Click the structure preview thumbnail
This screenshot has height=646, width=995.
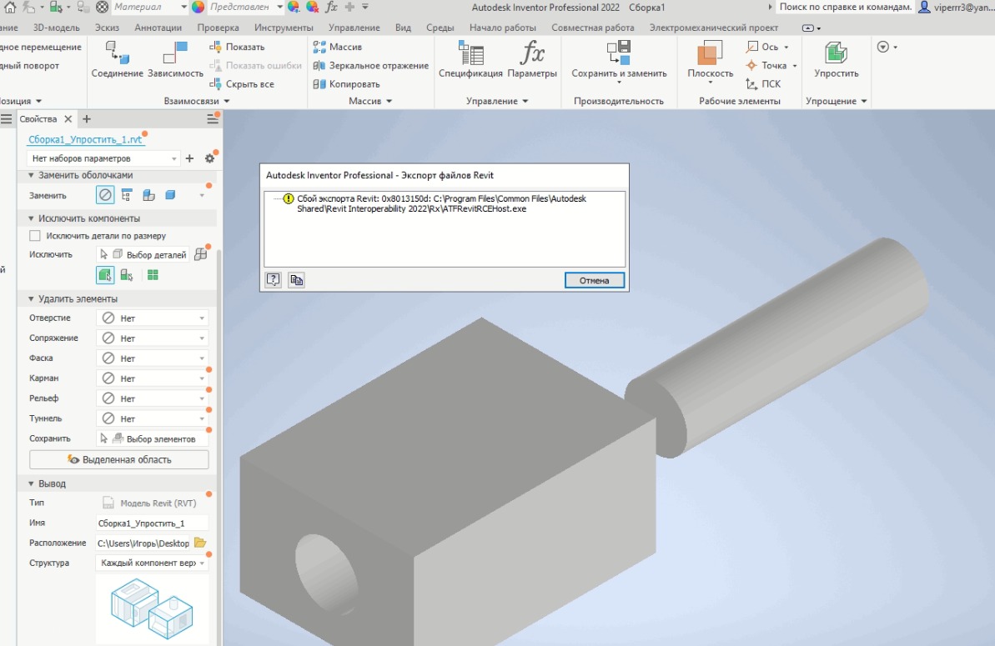152,610
